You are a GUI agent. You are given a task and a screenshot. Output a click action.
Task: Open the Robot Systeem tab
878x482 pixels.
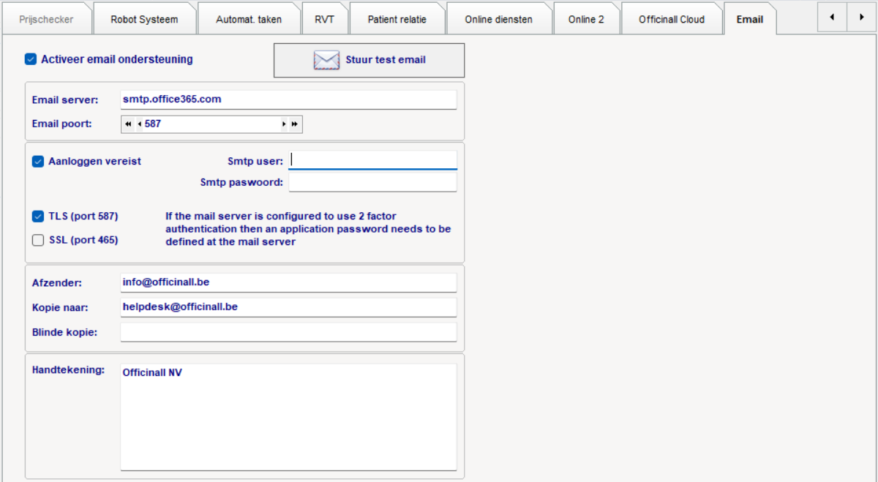pyautogui.click(x=144, y=20)
